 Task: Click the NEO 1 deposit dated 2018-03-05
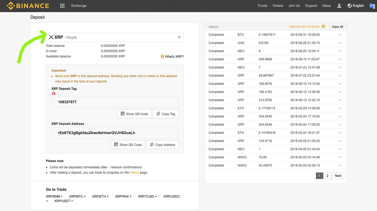(x=276, y=149)
